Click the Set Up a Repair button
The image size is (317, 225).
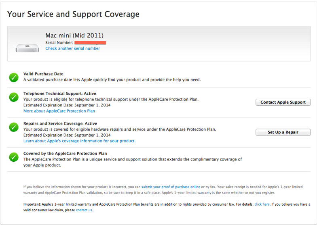(283, 132)
